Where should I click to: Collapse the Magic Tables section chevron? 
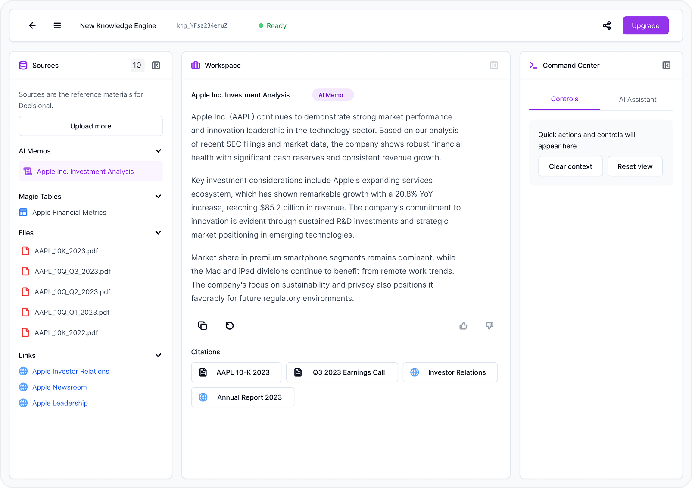click(158, 197)
